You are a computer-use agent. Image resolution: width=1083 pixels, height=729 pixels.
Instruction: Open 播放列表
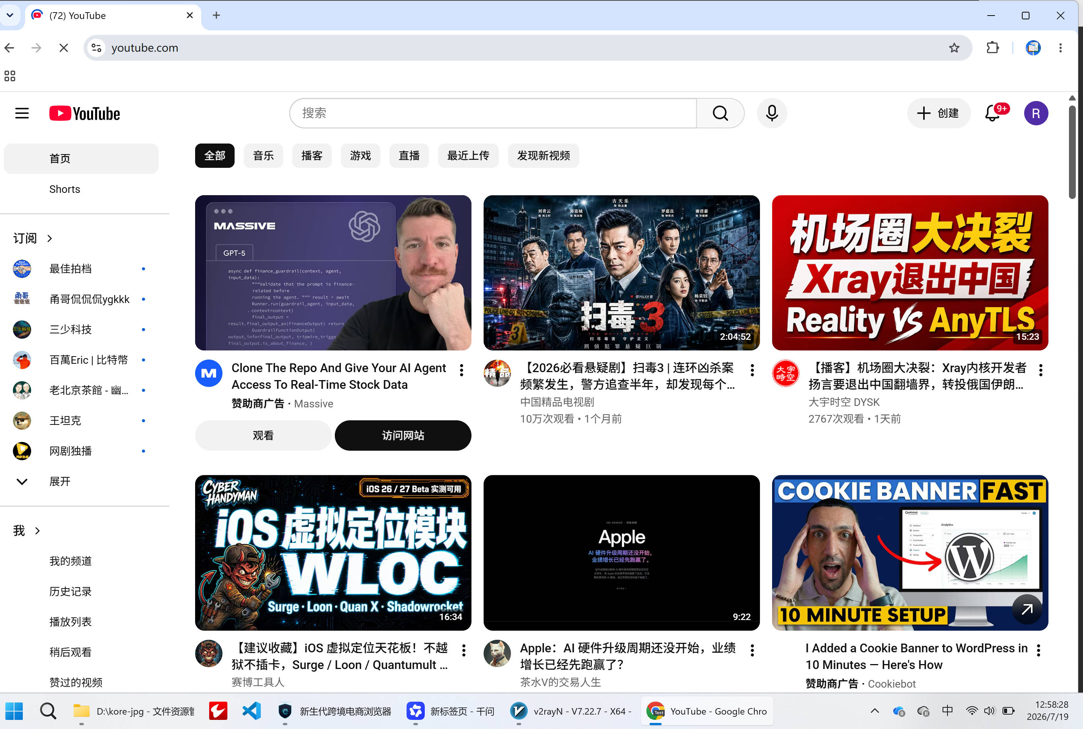pyautogui.click(x=81, y=622)
